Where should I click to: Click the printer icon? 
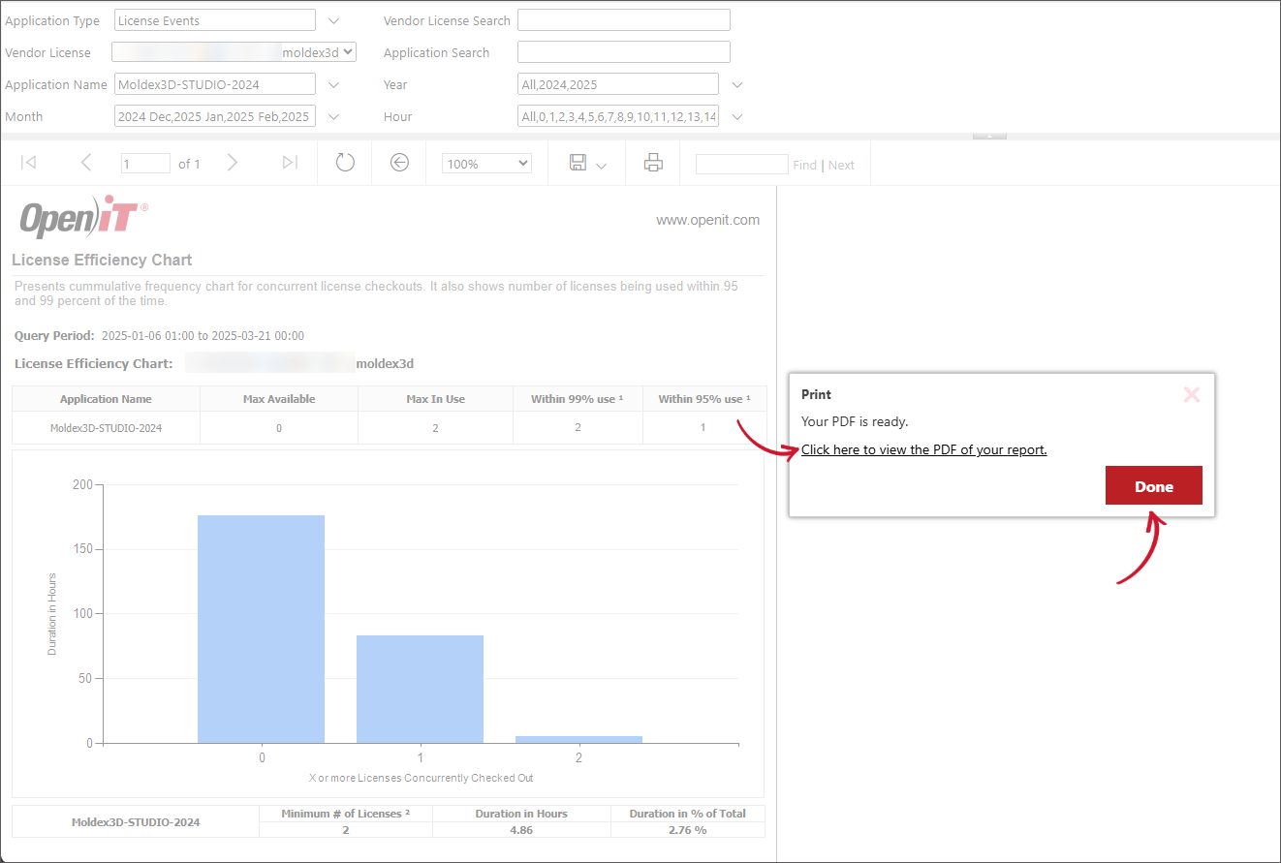click(x=653, y=163)
